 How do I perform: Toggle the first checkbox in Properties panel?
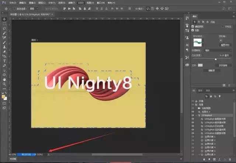[x=192, y=26]
